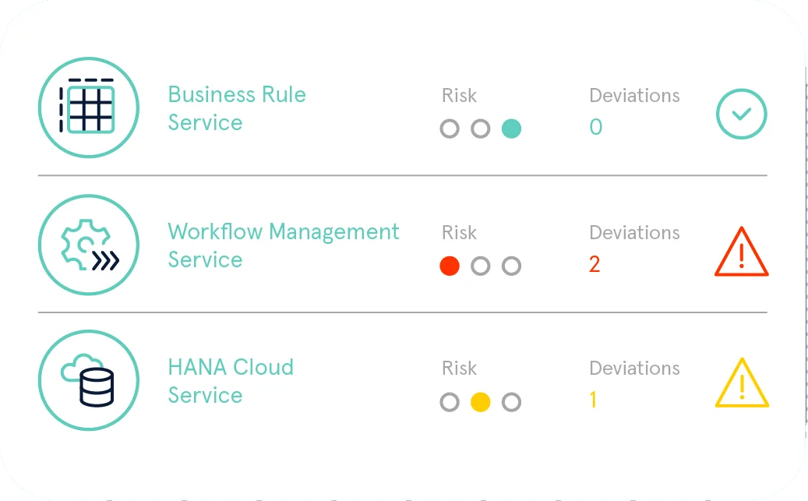Select the filled teal risk indicator for Business Rule Service
808x501 pixels.
(512, 129)
